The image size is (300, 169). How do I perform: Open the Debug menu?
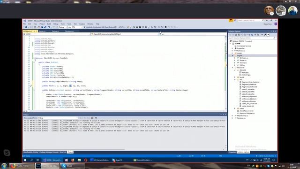(x=56, y=24)
